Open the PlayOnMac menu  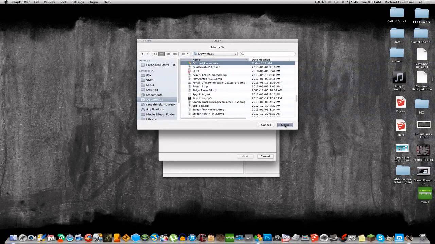(21, 2)
